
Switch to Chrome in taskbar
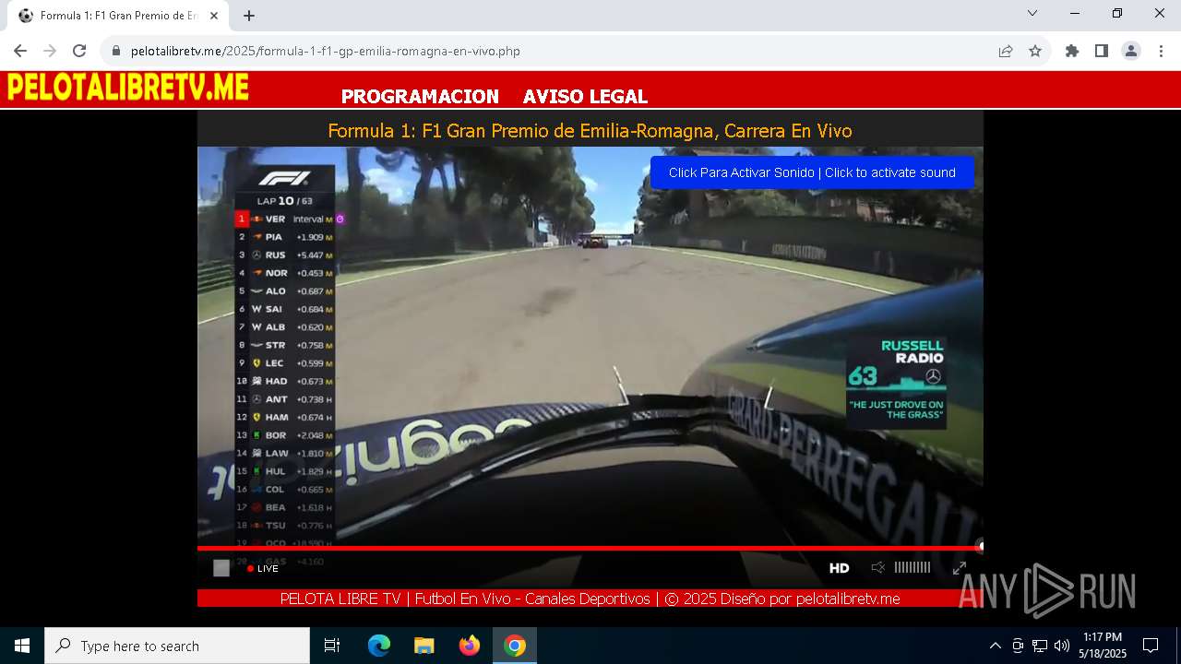click(515, 646)
